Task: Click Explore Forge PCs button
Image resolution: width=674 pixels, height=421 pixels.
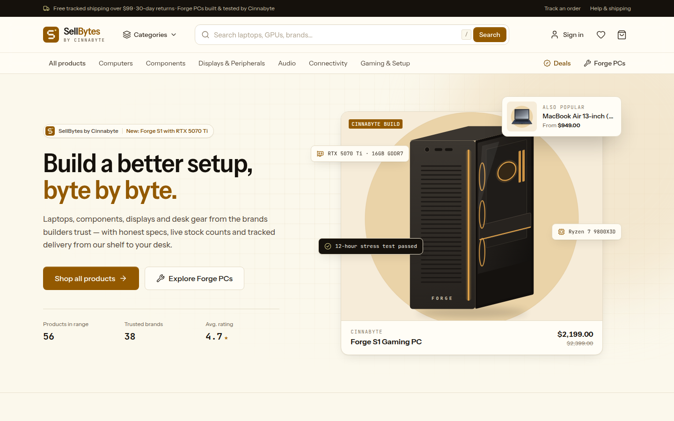Action: point(194,278)
